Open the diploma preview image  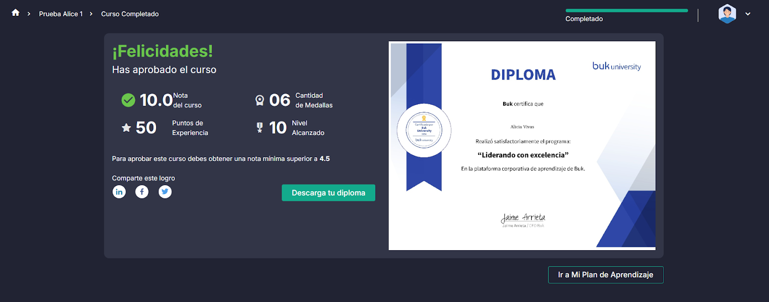point(522,146)
